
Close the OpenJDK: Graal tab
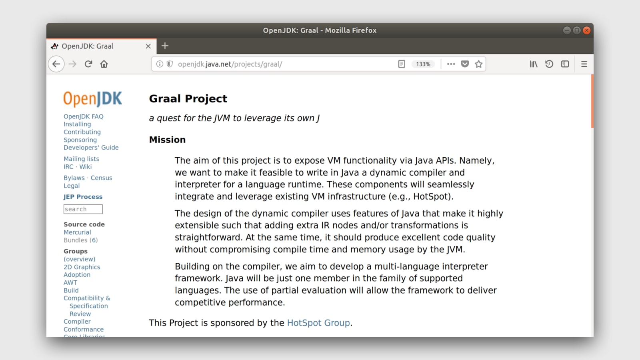pos(148,46)
